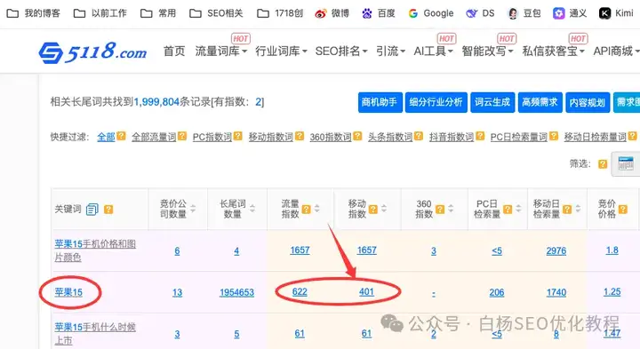Select the 全部流量词 quick filter
Image resolution: width=640 pixels, height=349 pixels.
click(x=154, y=137)
